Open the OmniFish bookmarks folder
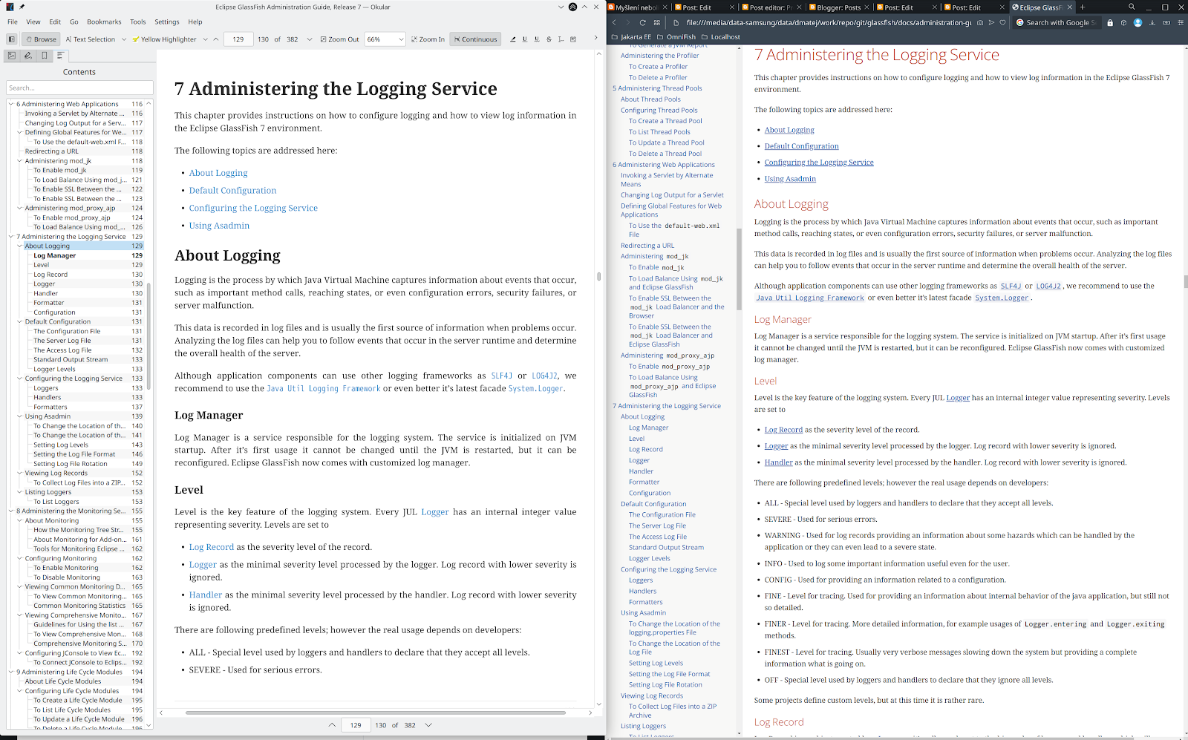Screen dimensions: 1188x740 coord(676,36)
